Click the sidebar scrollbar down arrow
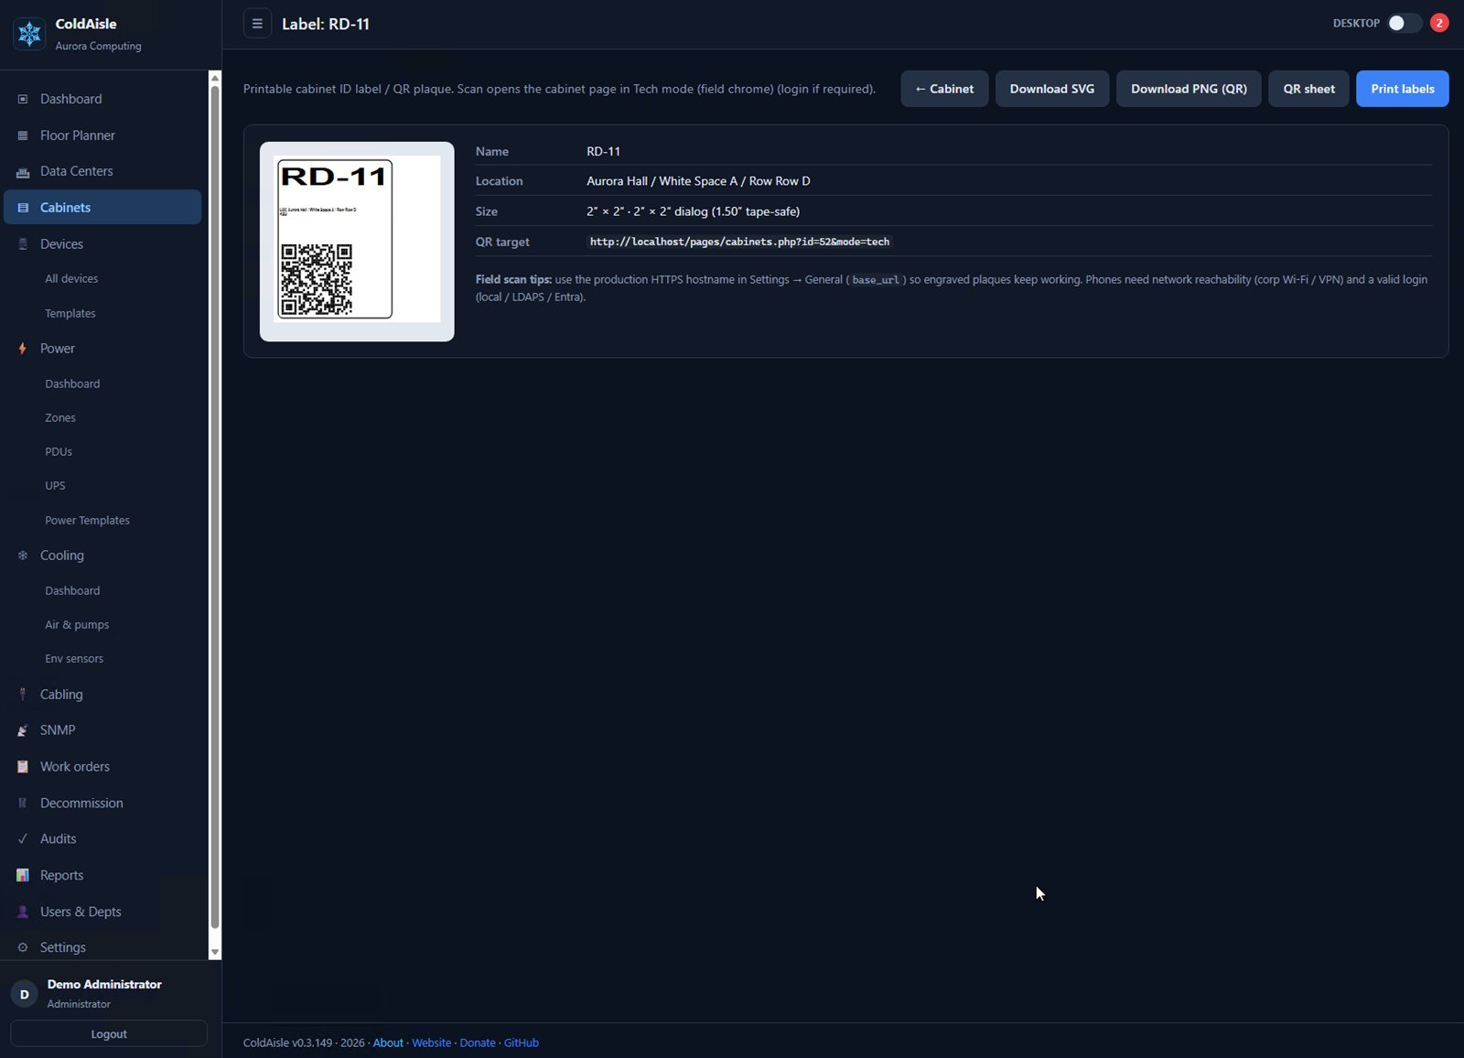 point(215,953)
